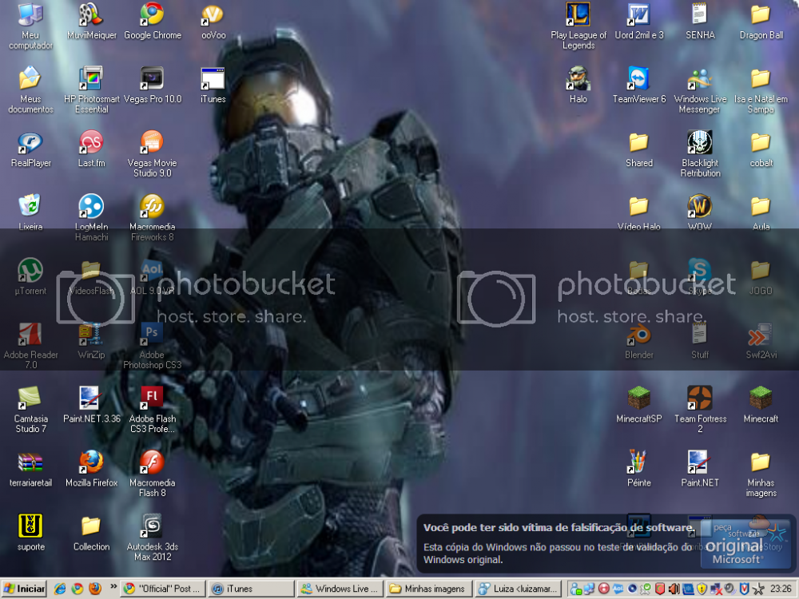The height and width of the screenshot is (599, 799).
Task: Select the Vídeo Halo folder
Action: pos(639,213)
